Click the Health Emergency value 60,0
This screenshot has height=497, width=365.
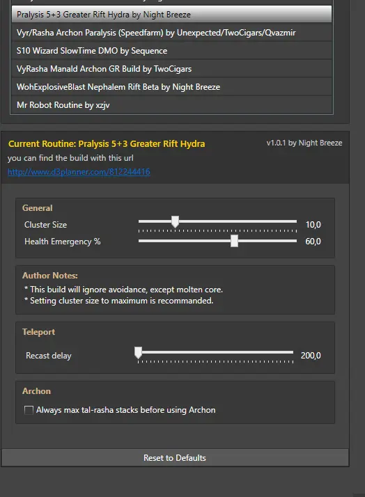[x=313, y=242]
